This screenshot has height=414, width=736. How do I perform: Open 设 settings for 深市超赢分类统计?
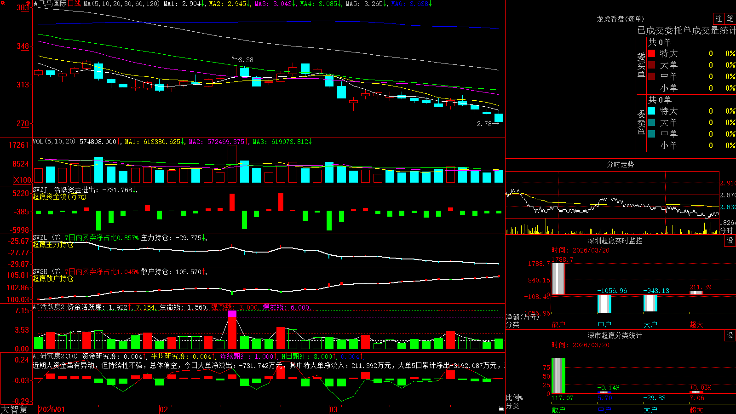[730, 335]
